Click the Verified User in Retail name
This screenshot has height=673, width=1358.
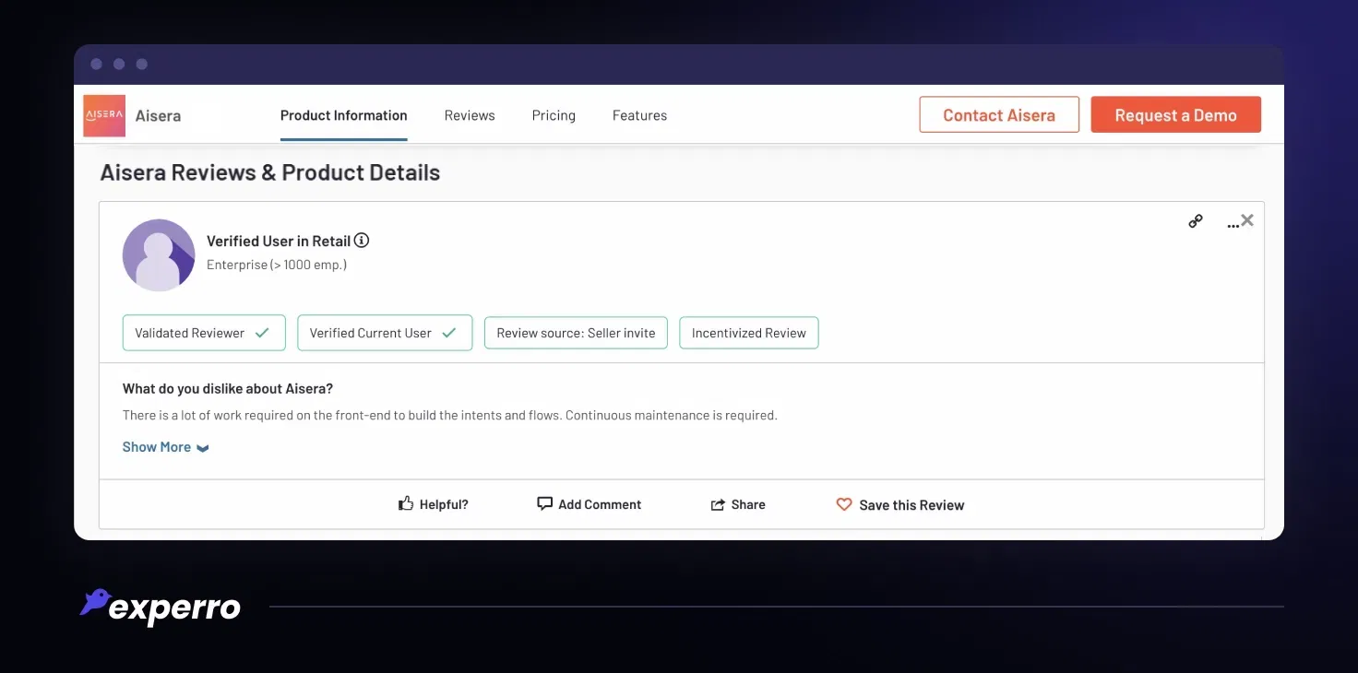pos(279,241)
